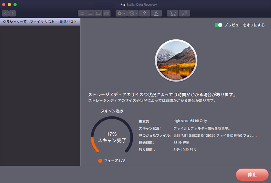Click the orange フェーズ 1/2 indicator
The height and width of the screenshot is (183, 271).
100,161
